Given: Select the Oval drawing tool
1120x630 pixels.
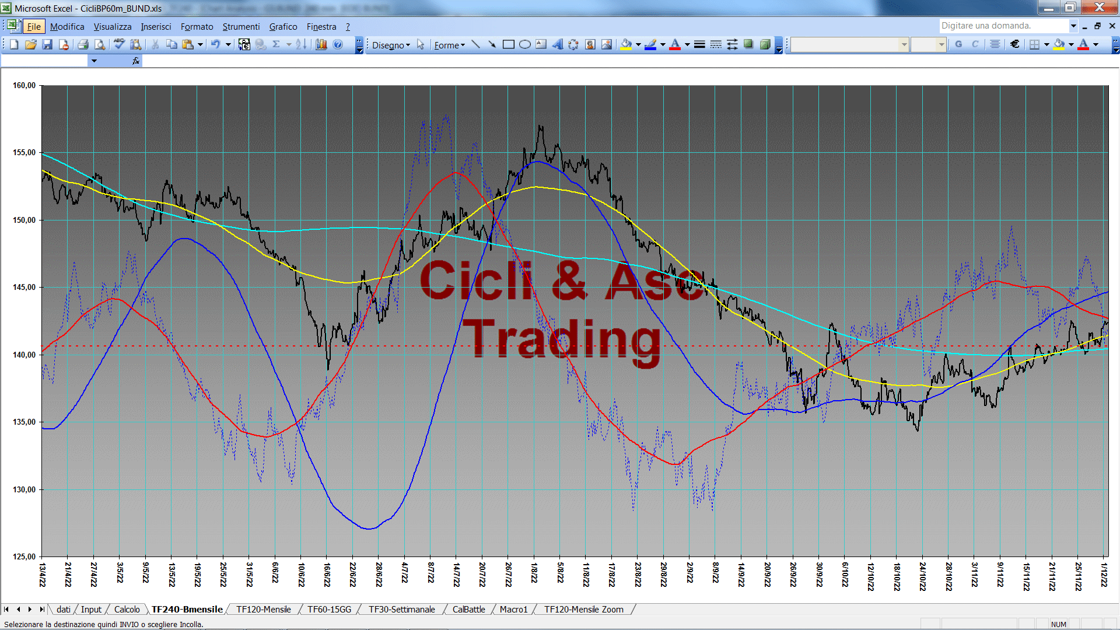Looking at the screenshot, I should (524, 44).
